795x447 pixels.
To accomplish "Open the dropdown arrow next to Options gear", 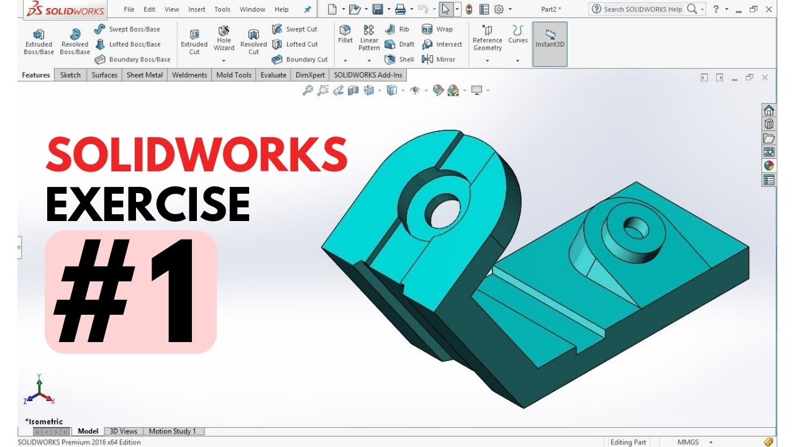I will click(x=510, y=9).
